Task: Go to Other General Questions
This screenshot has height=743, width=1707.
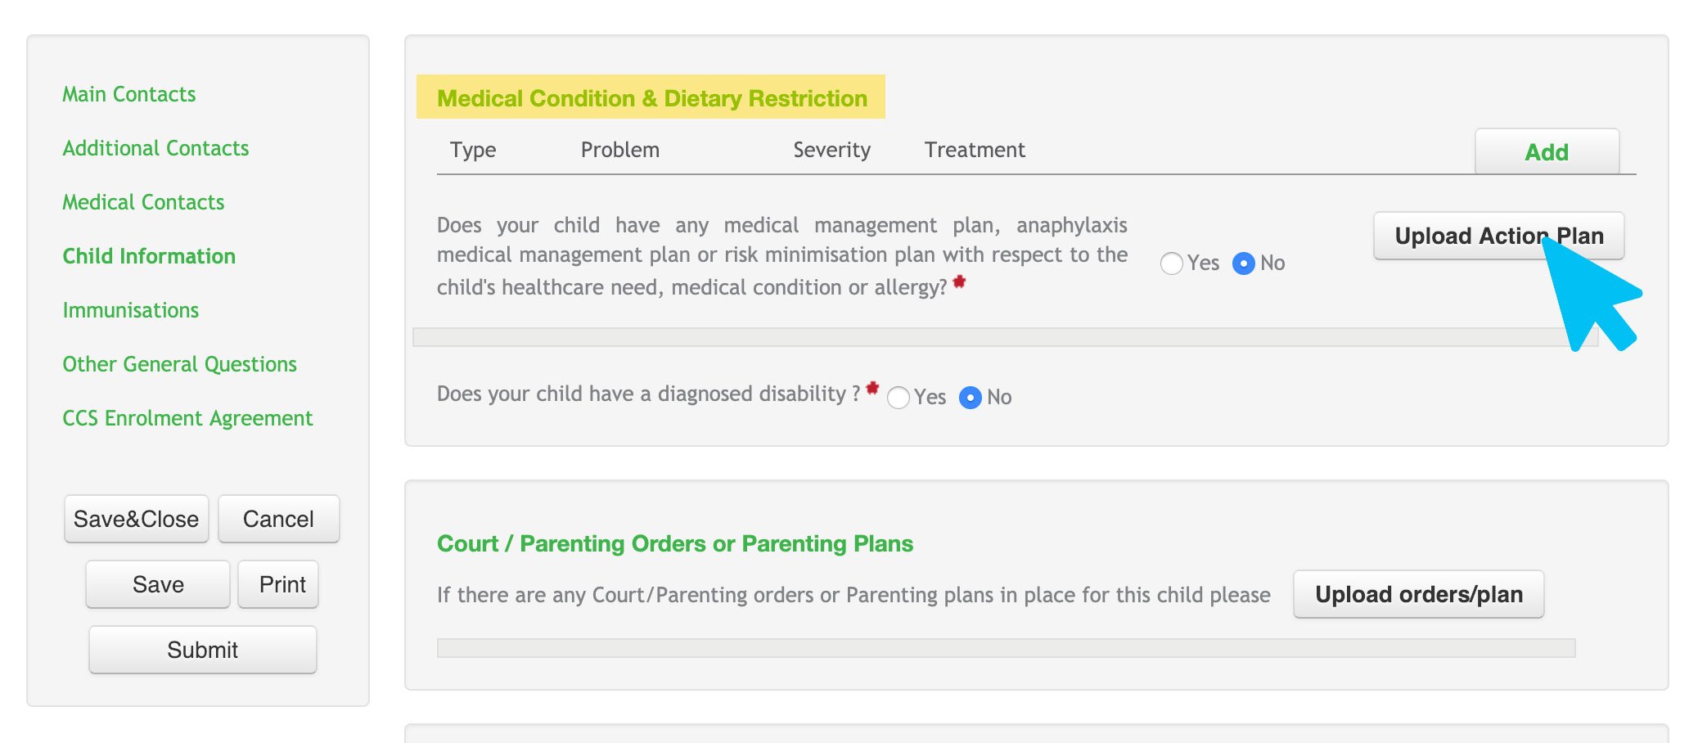Action: coord(180,364)
